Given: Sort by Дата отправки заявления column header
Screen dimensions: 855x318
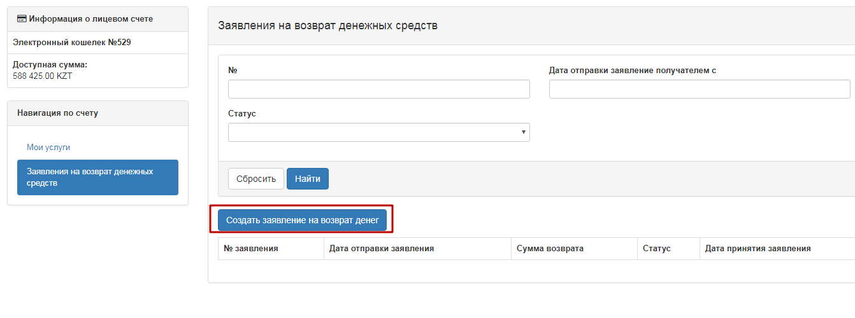Looking at the screenshot, I should [x=382, y=249].
